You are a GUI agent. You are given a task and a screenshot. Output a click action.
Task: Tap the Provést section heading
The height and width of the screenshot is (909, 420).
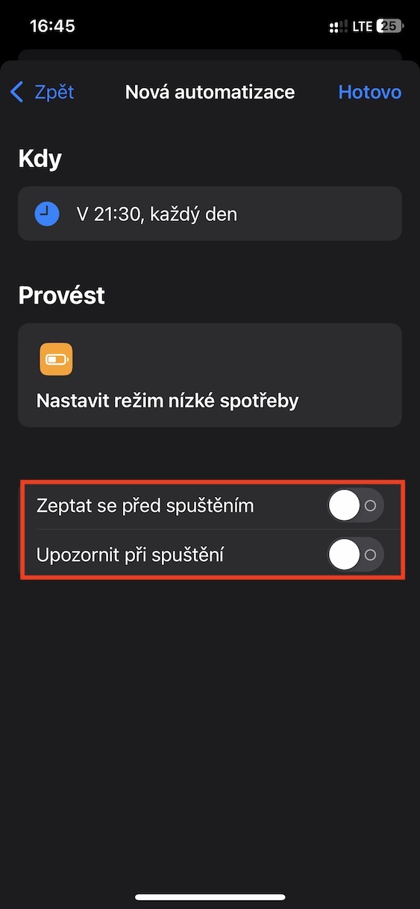point(61,295)
